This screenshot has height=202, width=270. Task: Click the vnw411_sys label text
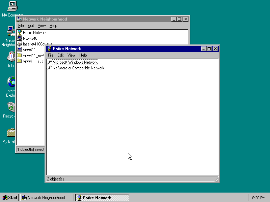coord(33,61)
